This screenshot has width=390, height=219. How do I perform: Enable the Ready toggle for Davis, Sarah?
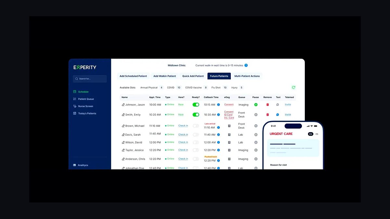coord(196,135)
